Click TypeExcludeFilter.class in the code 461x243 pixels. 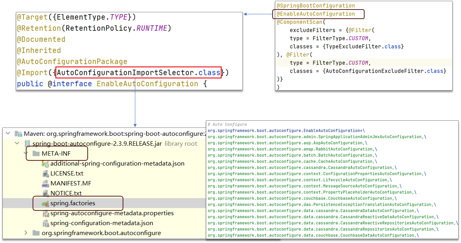coord(363,46)
